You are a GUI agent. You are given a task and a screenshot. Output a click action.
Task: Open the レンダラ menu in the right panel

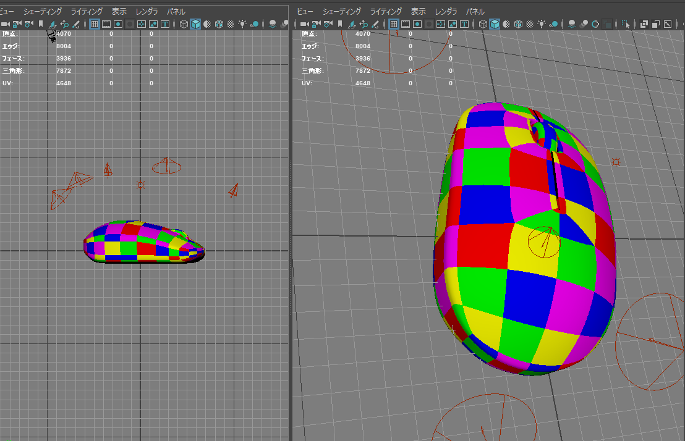coord(446,11)
